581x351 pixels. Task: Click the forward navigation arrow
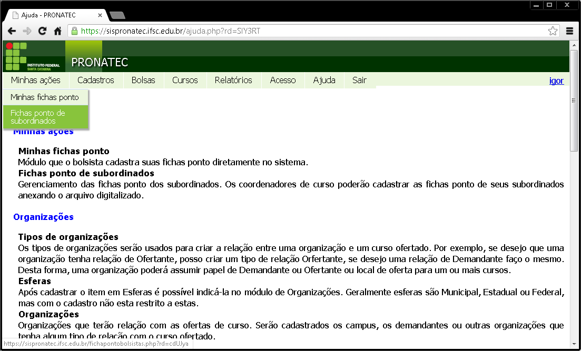[x=27, y=31]
